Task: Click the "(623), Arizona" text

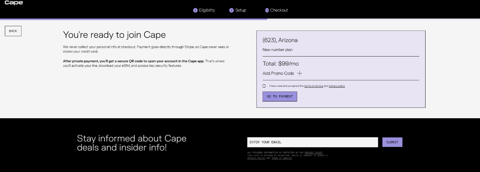Action: click(280, 40)
